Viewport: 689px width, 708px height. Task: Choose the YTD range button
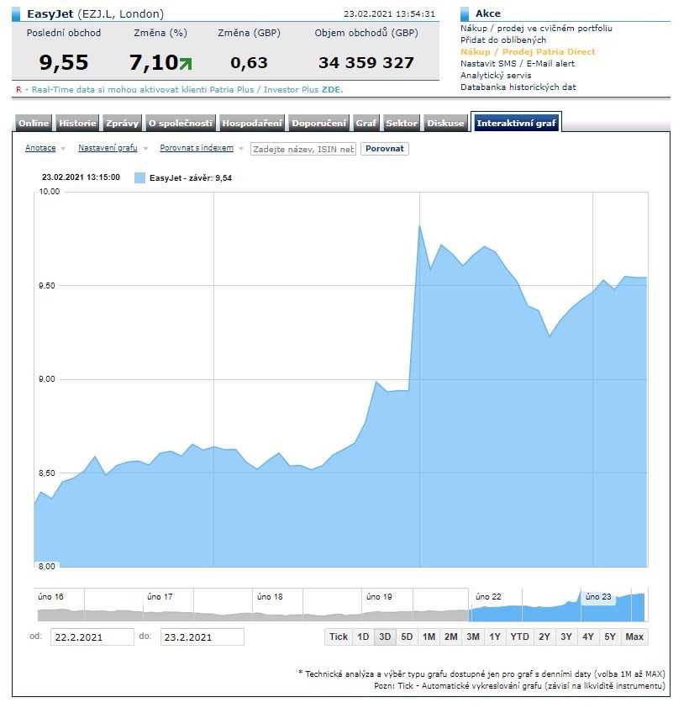tap(519, 637)
